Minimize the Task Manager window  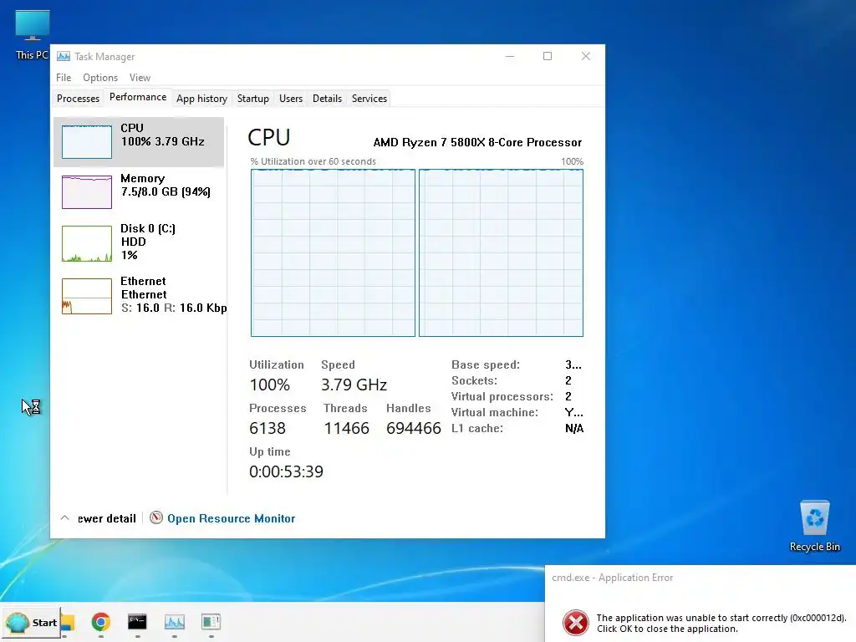click(510, 56)
